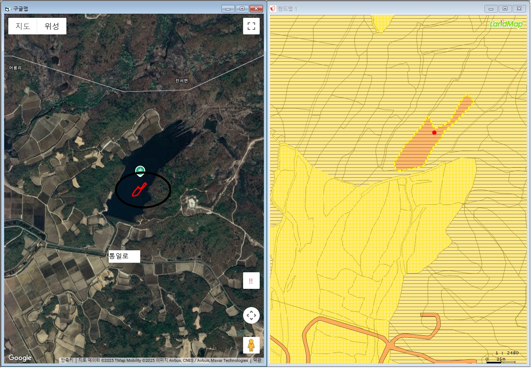Click the green location marker pin

[140, 170]
